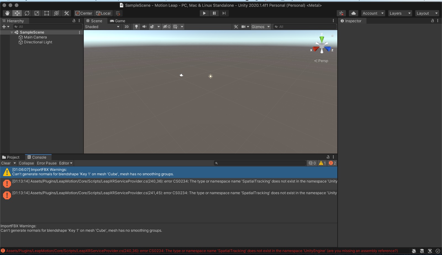Open the Layout dropdown
The width and height of the screenshot is (442, 255).
coord(427,13)
